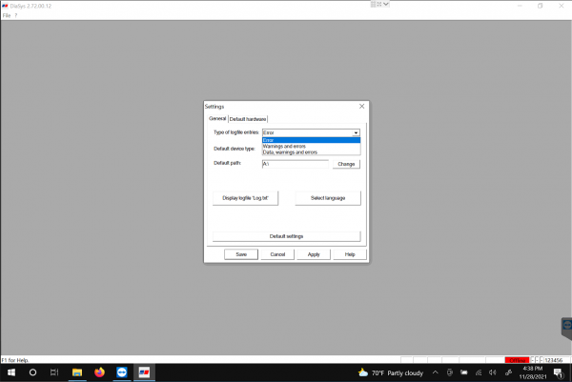The image size is (572, 382).
Task: Click the DiaSys app icon in title bar
Action: (5, 6)
